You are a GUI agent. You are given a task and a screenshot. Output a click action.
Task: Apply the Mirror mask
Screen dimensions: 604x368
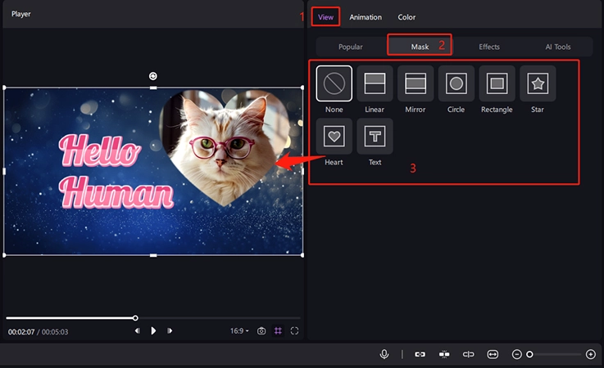[416, 83]
